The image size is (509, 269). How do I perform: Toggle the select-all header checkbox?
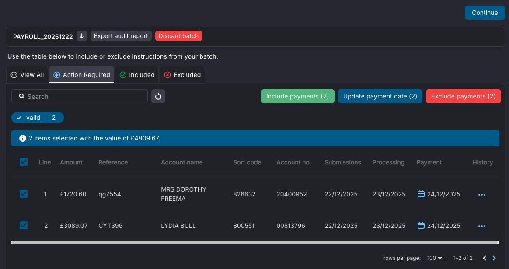[23, 162]
